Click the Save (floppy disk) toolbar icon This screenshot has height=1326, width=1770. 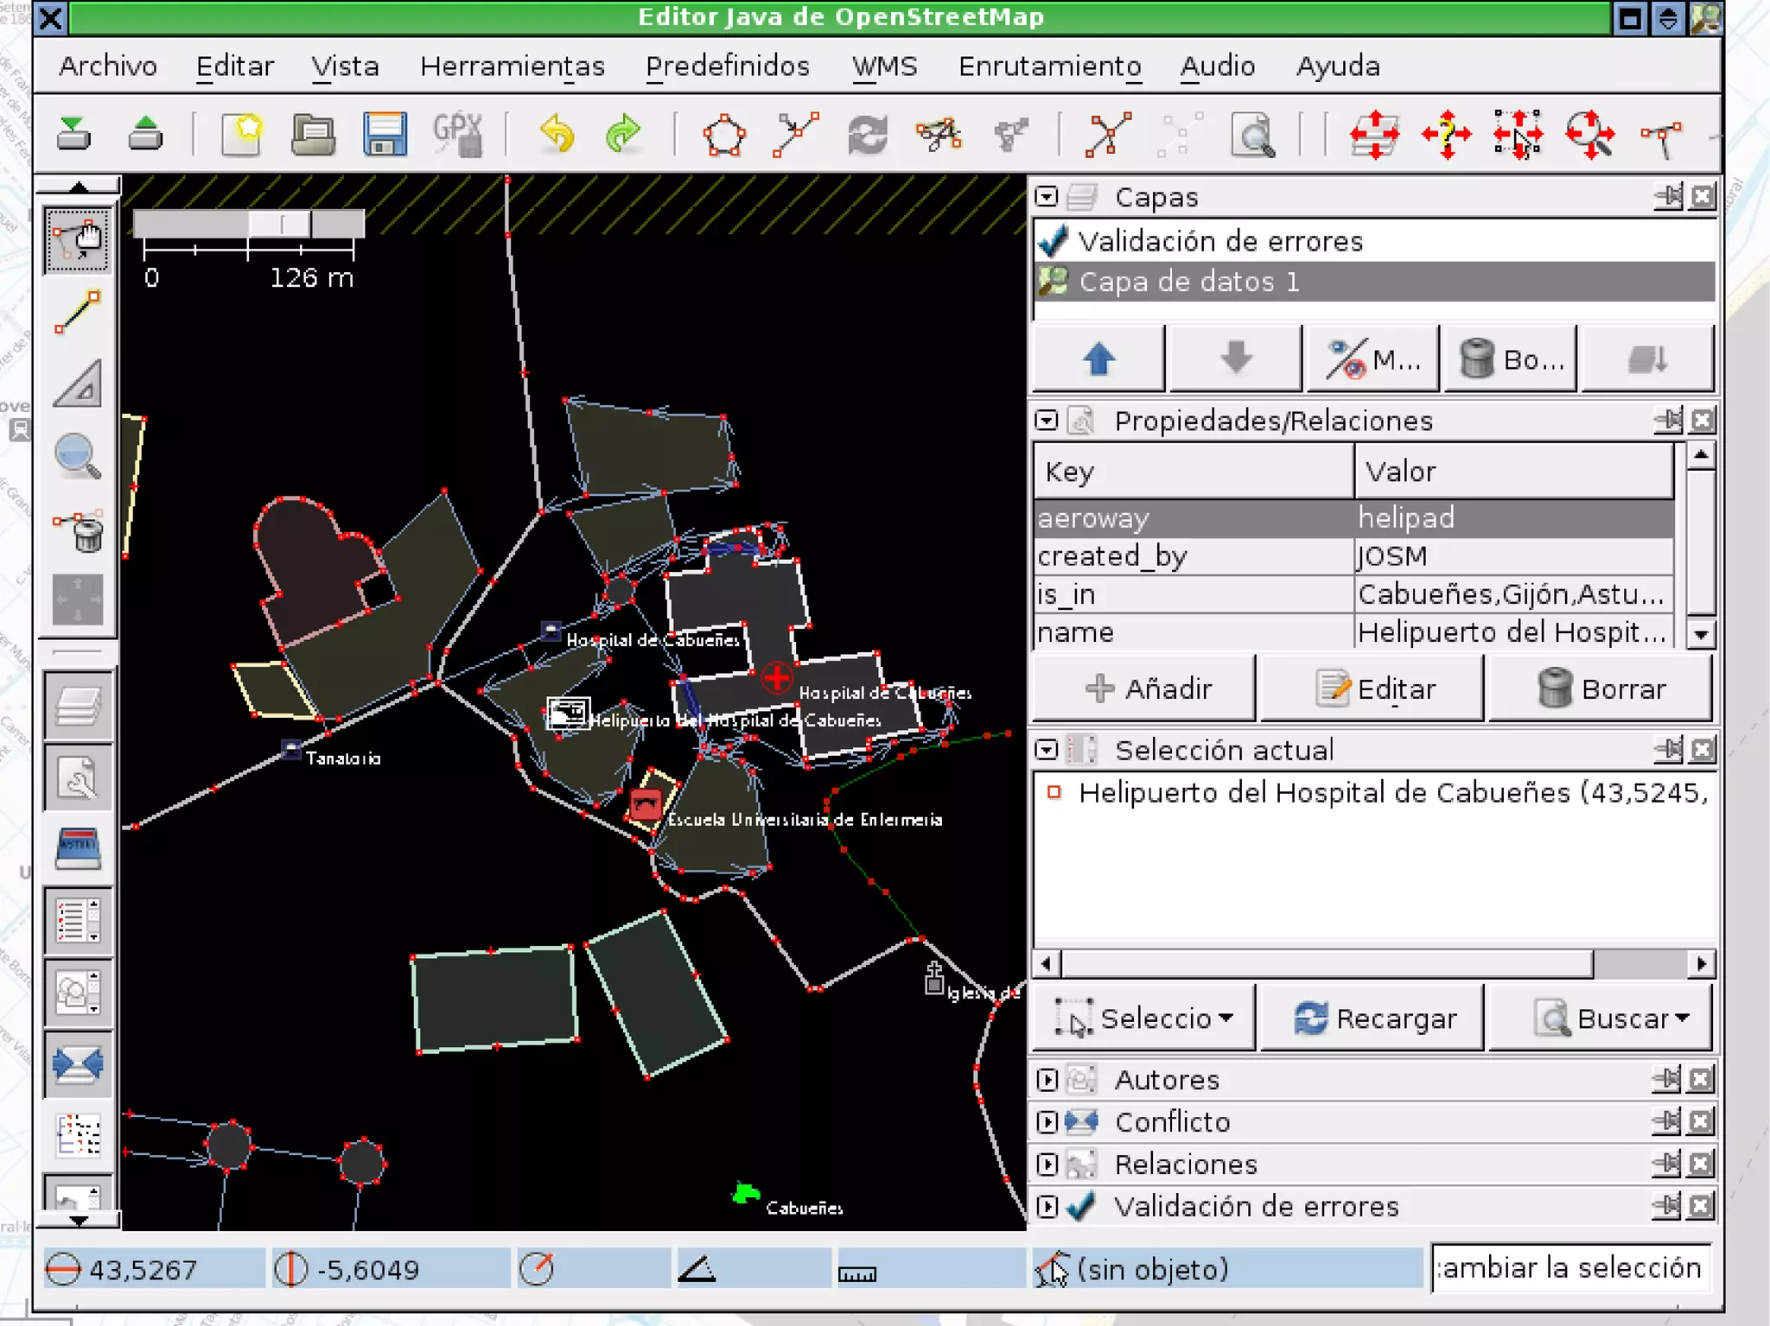pyautogui.click(x=384, y=134)
